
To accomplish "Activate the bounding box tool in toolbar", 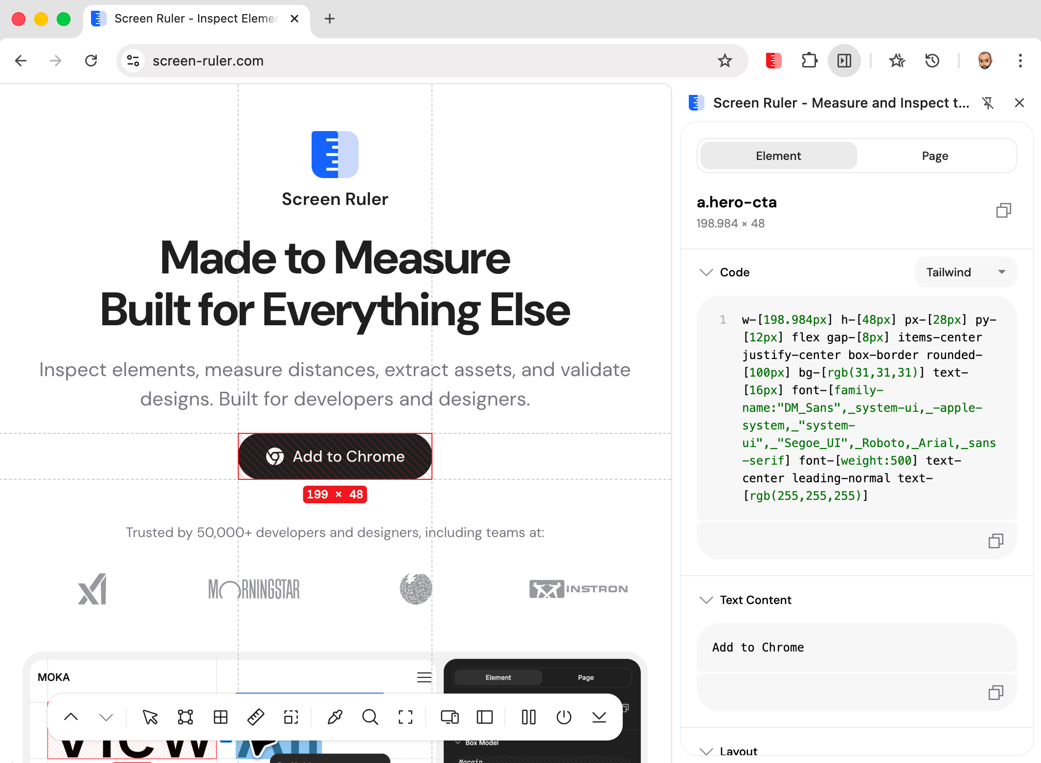I will (x=185, y=717).
